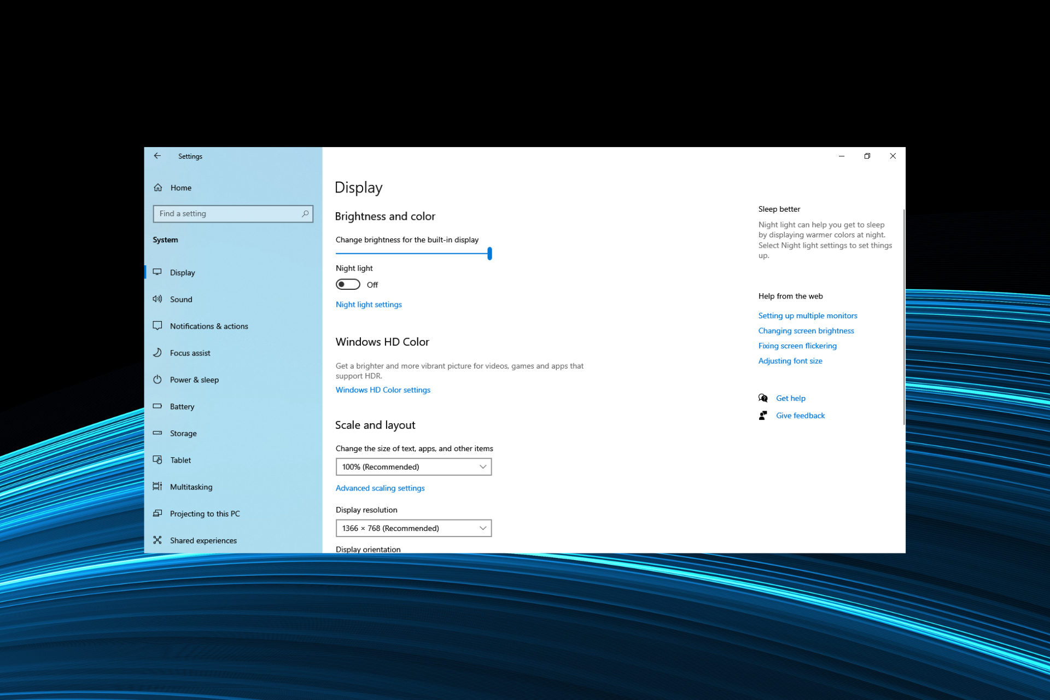
Task: Select Home from the sidebar menu
Action: [180, 188]
